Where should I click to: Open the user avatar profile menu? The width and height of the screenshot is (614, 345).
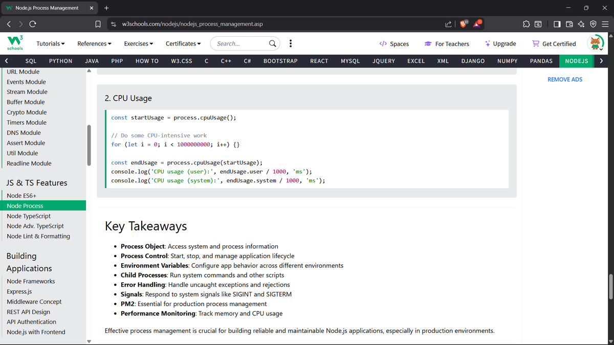click(x=595, y=43)
